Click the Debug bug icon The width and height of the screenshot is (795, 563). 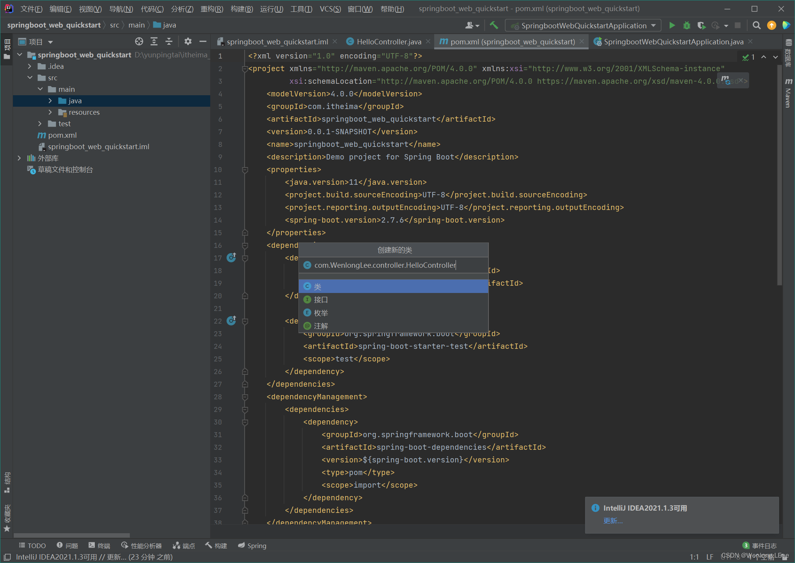tap(686, 25)
